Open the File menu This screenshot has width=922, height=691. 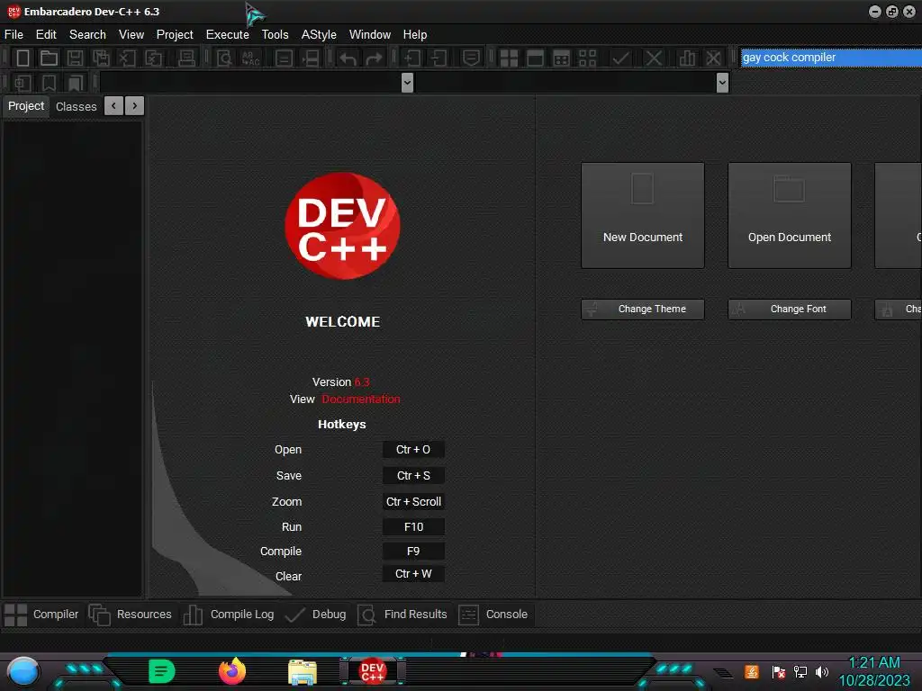(x=14, y=35)
